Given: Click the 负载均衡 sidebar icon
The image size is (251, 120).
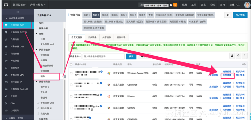Looking at the screenshot, I should point(6,39).
